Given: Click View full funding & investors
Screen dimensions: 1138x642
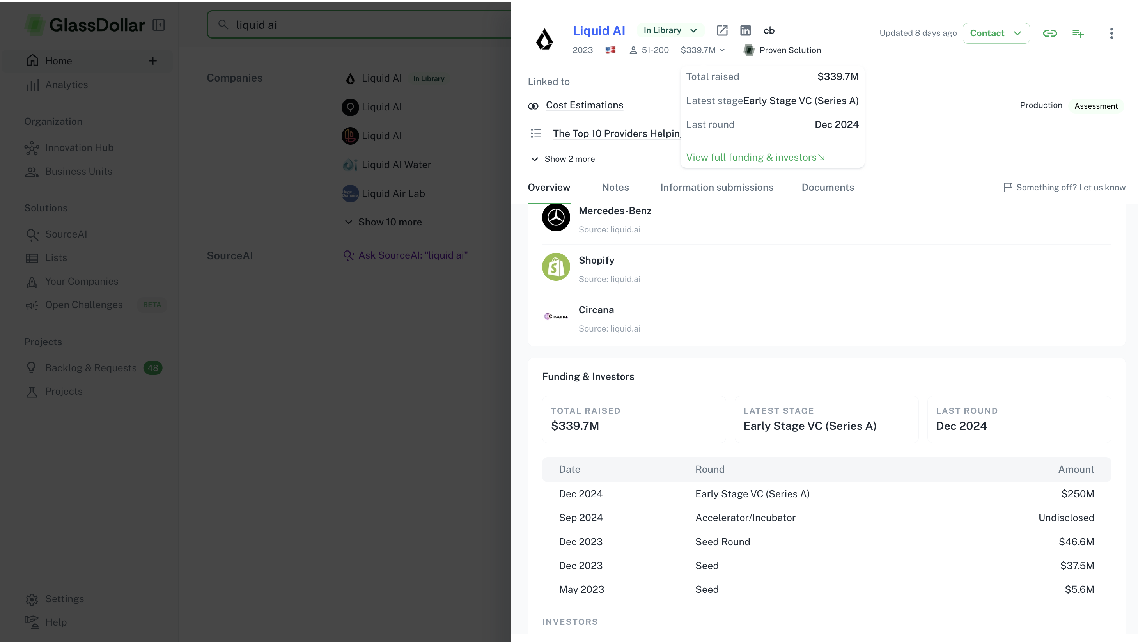Looking at the screenshot, I should (755, 157).
